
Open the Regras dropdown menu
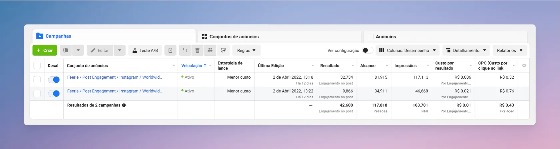pos(246,50)
